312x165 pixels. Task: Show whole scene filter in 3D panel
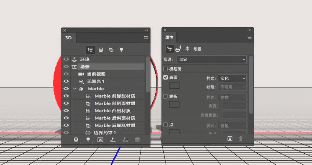click(x=90, y=50)
